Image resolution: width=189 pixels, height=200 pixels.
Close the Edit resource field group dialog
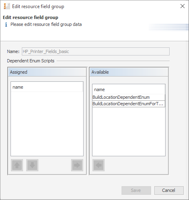coord(183,6)
